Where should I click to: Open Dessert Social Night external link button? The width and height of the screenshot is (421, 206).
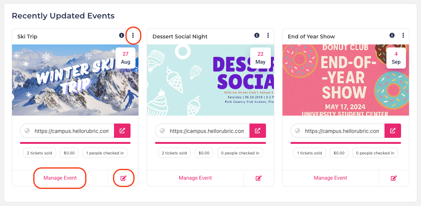tap(257, 131)
